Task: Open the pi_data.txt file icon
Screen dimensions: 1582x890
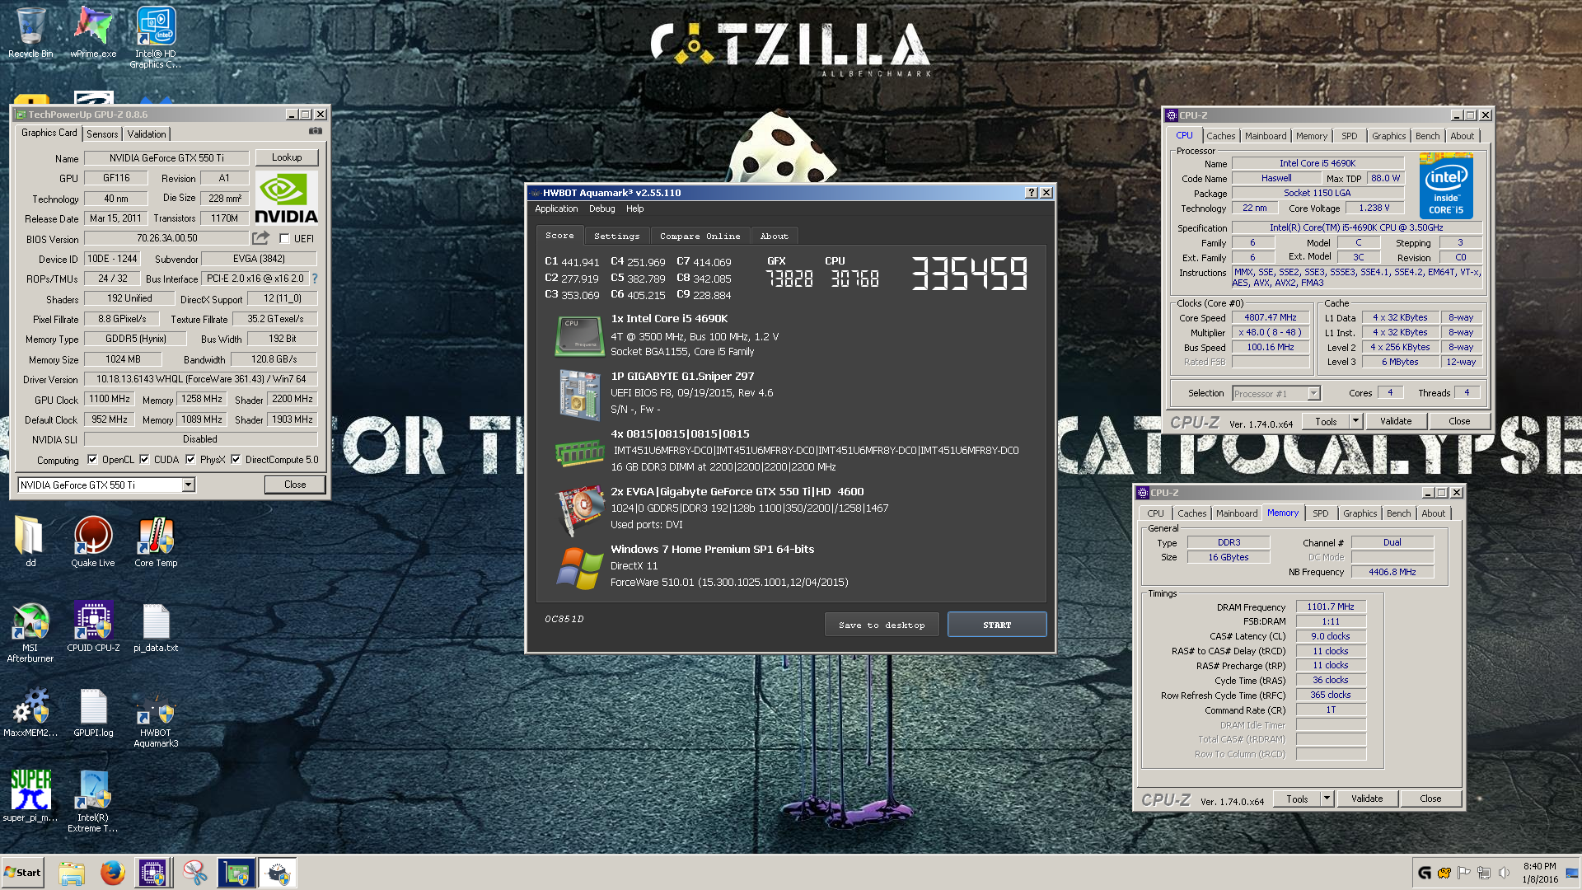Action: (x=156, y=626)
